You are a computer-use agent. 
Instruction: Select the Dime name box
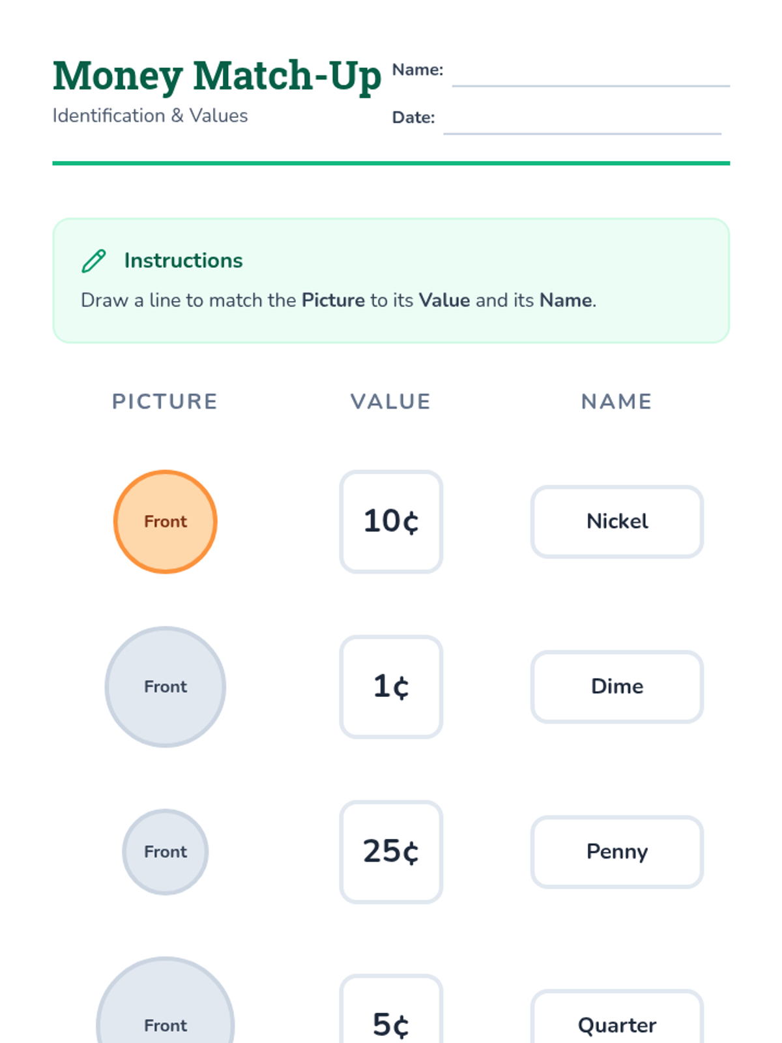617,686
